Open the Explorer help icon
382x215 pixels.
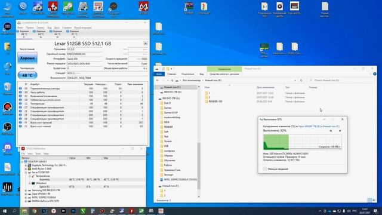pos(375,74)
